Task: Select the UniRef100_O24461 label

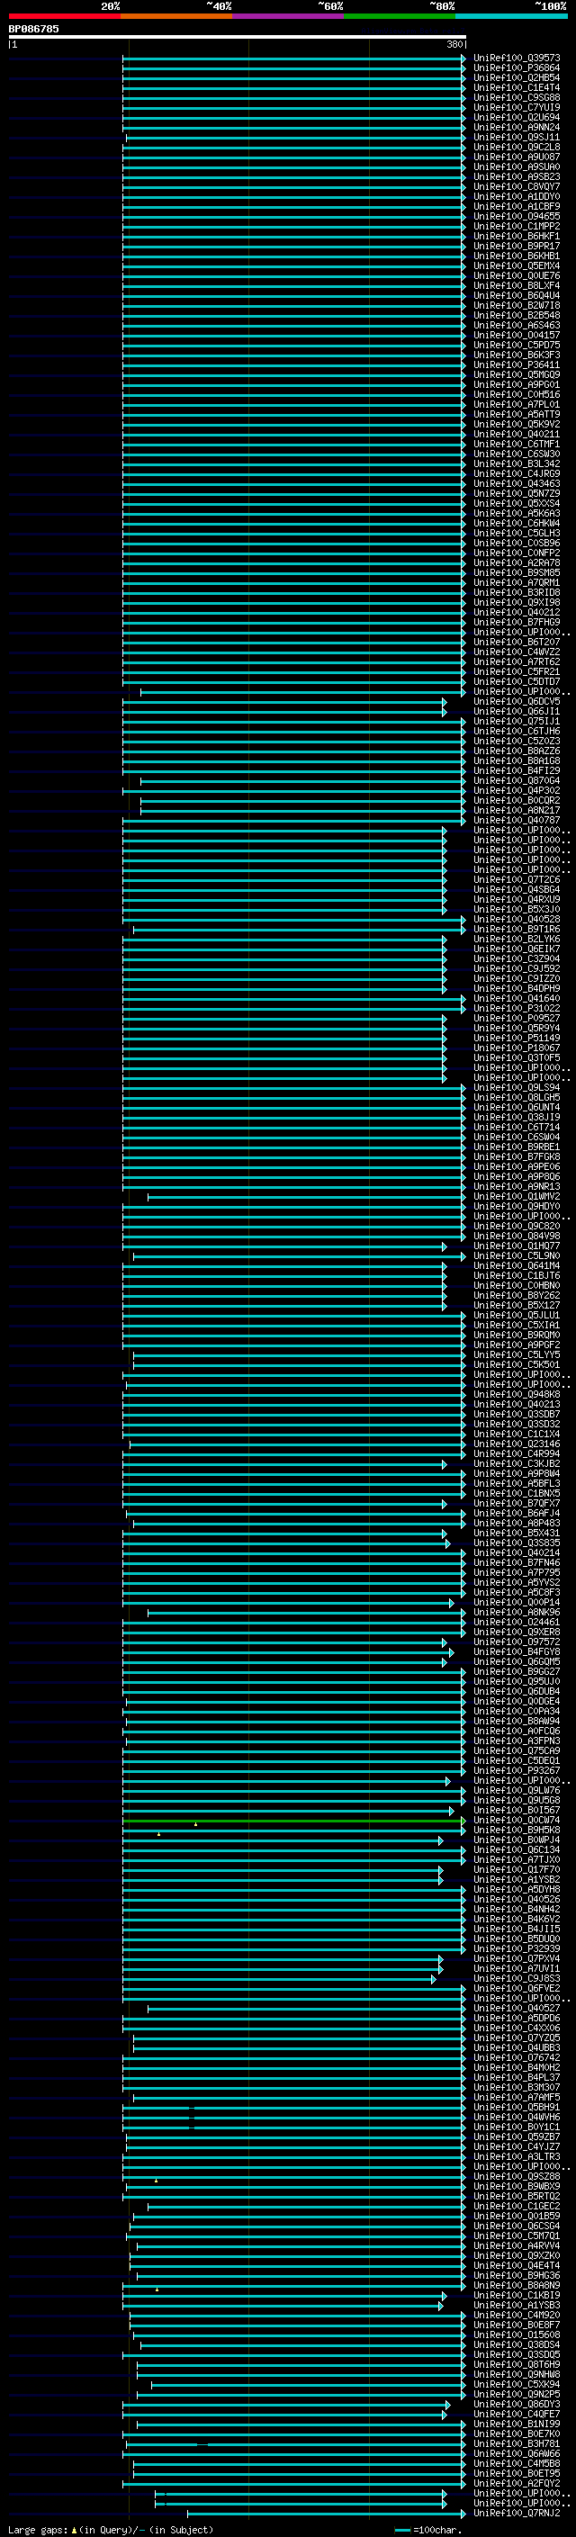Action: [517, 1623]
